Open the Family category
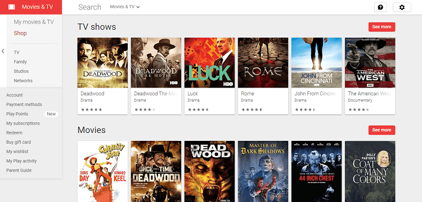This screenshot has height=202, width=422. [x=20, y=62]
